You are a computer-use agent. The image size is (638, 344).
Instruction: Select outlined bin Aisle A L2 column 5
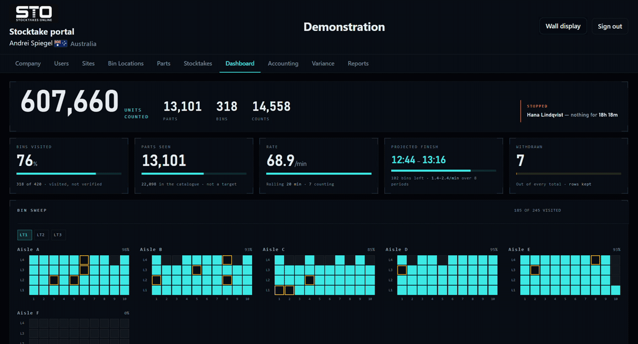[x=74, y=280]
